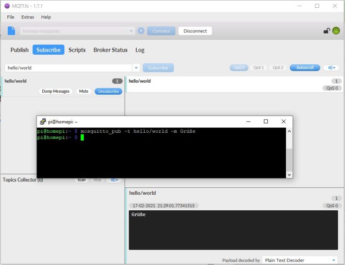The image size is (345, 265).
Task: Click the PuTTY icon in terminal title bar
Action: (x=43, y=122)
